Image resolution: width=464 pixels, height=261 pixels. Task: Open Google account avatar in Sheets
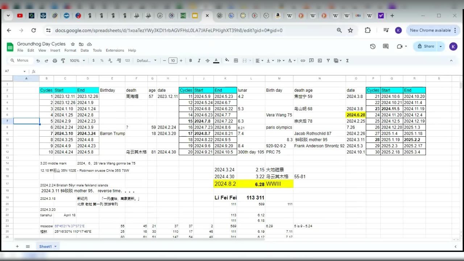coord(453,46)
